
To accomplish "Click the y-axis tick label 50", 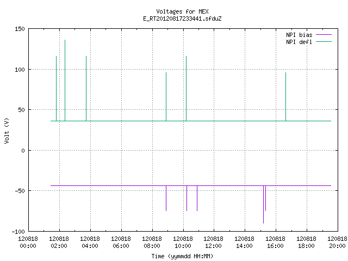I will pos(22,110).
